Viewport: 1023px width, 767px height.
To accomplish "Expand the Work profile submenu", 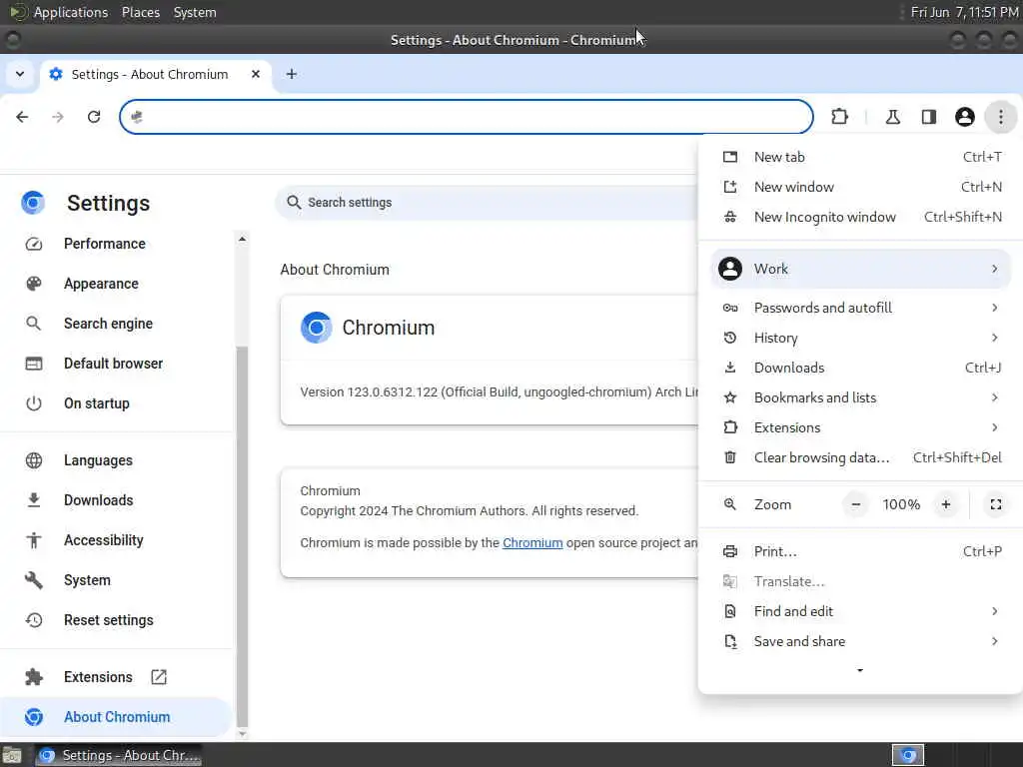I will coord(860,269).
